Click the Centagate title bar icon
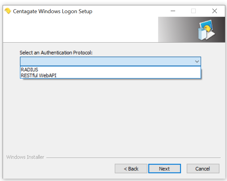 click(x=8, y=11)
